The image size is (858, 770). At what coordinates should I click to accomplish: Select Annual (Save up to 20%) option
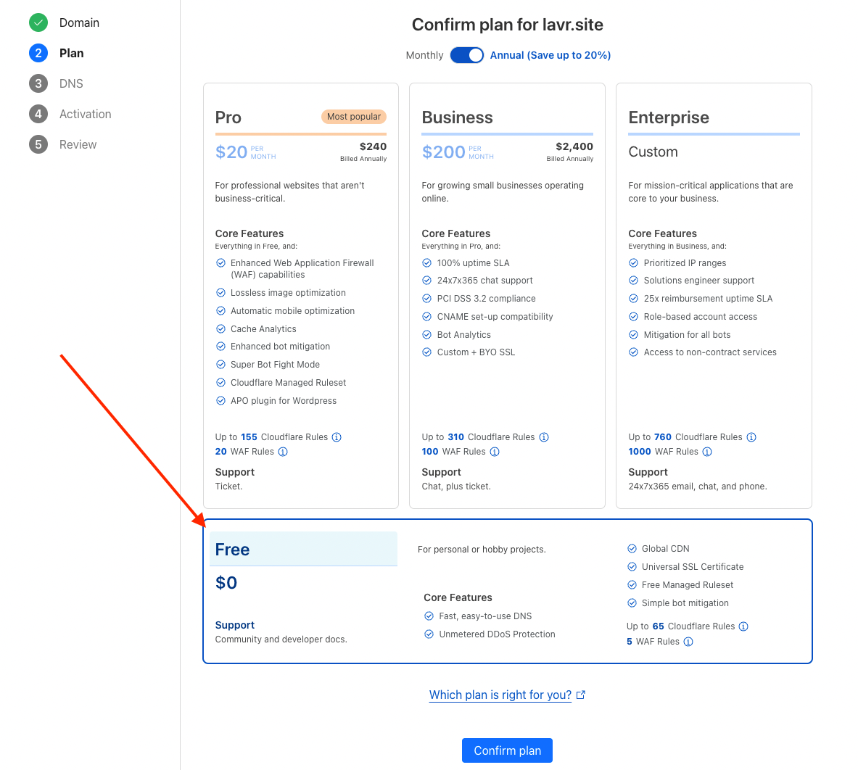point(550,55)
